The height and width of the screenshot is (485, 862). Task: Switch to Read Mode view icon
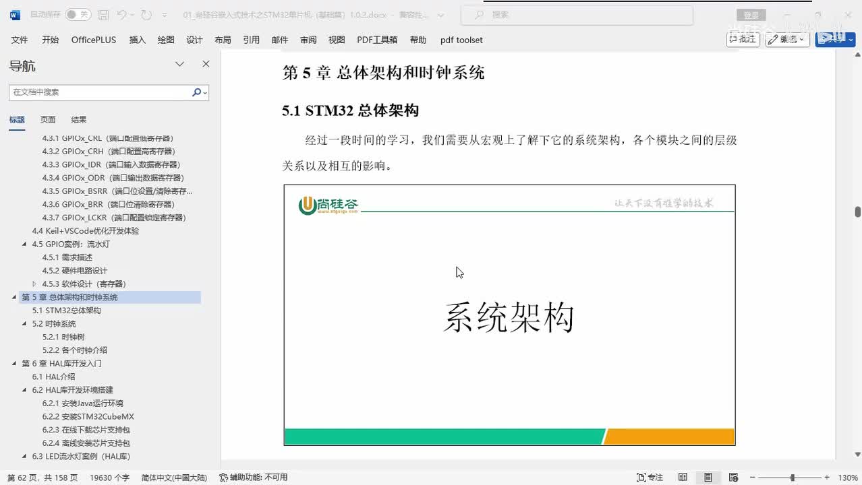tap(683, 477)
